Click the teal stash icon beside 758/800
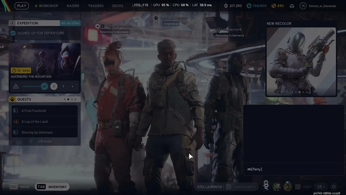Viewport: 346px width, 195px height. coord(249,6)
